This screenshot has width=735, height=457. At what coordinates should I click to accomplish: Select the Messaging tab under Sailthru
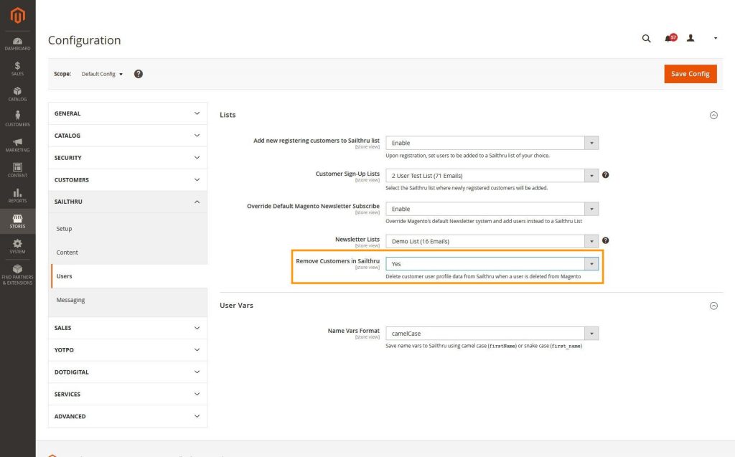[x=70, y=300]
